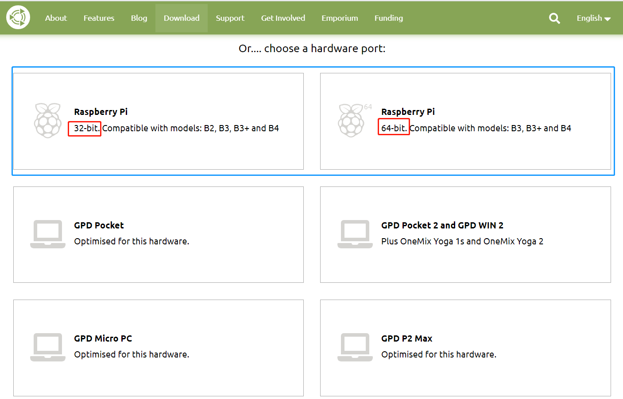Click GPD Pocket 'Optimised for this hardware.' text
The height and width of the screenshot is (399, 623).
point(132,241)
